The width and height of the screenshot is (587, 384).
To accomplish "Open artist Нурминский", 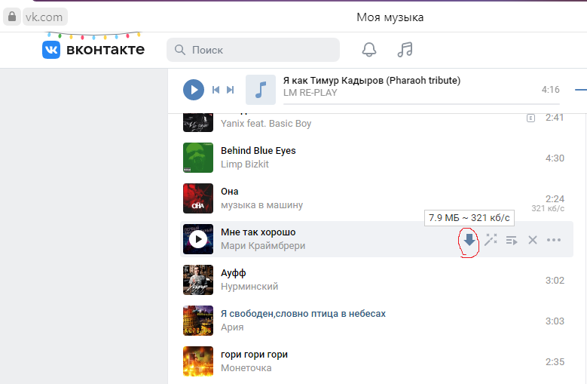I will pyautogui.click(x=249, y=287).
